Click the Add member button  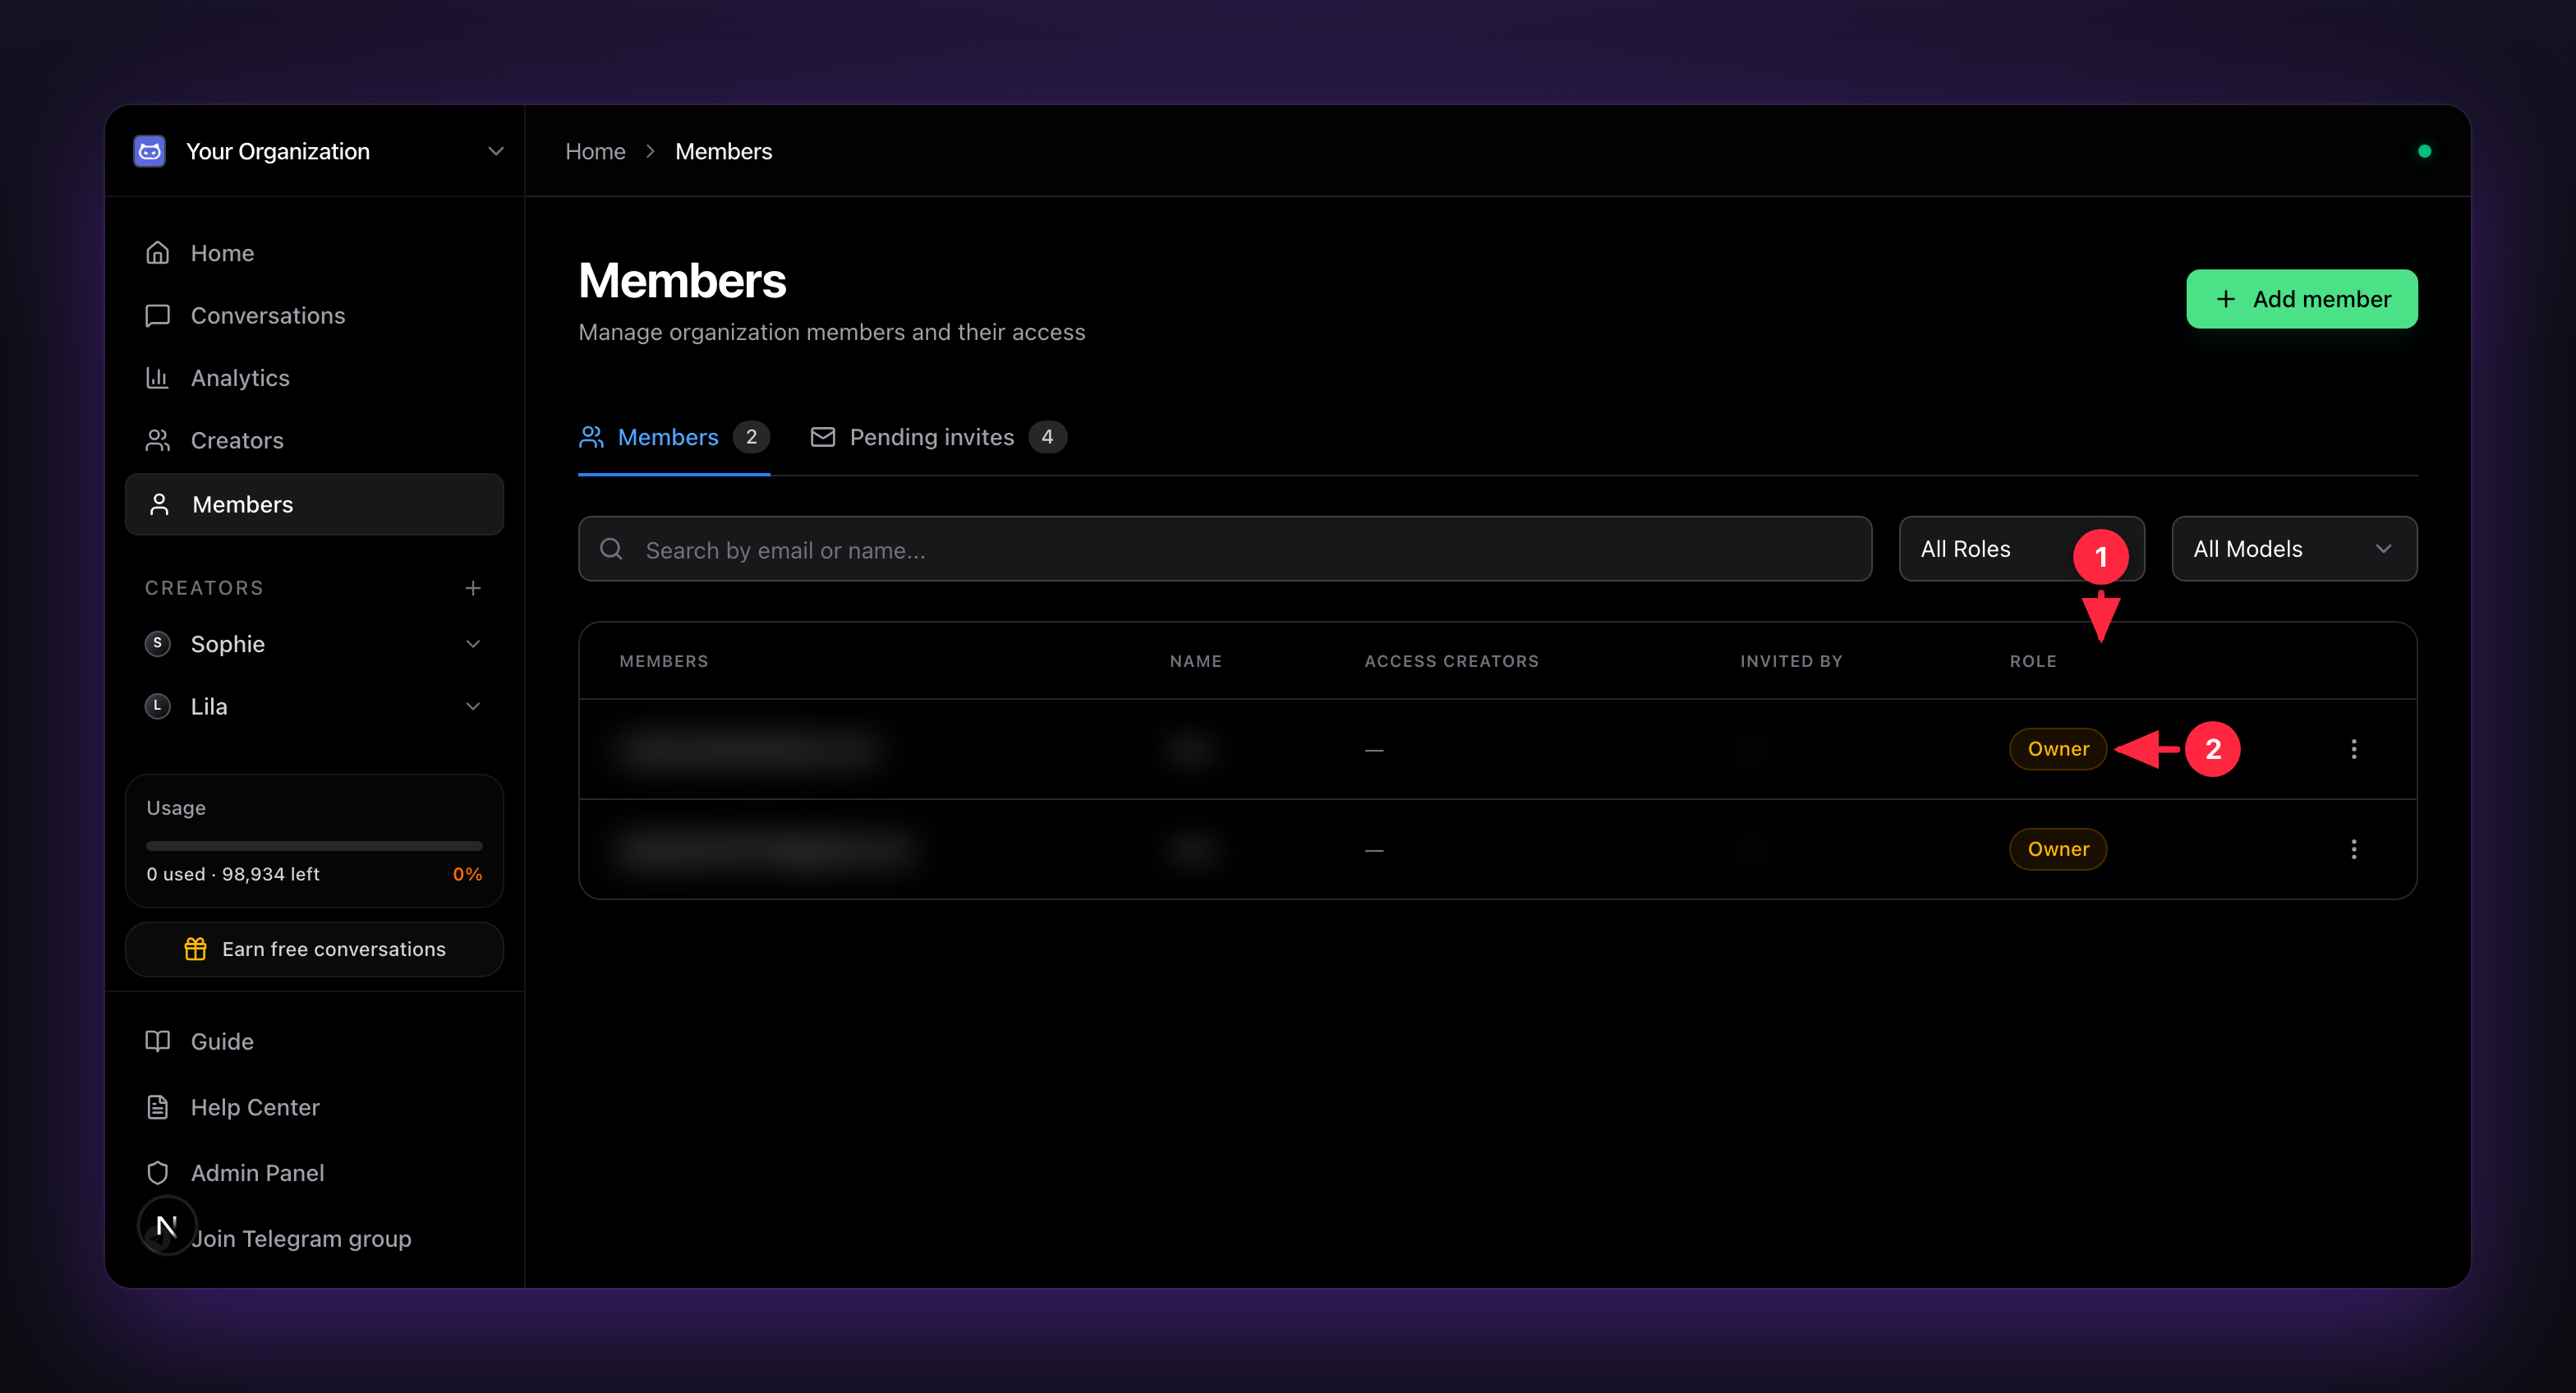click(2302, 299)
